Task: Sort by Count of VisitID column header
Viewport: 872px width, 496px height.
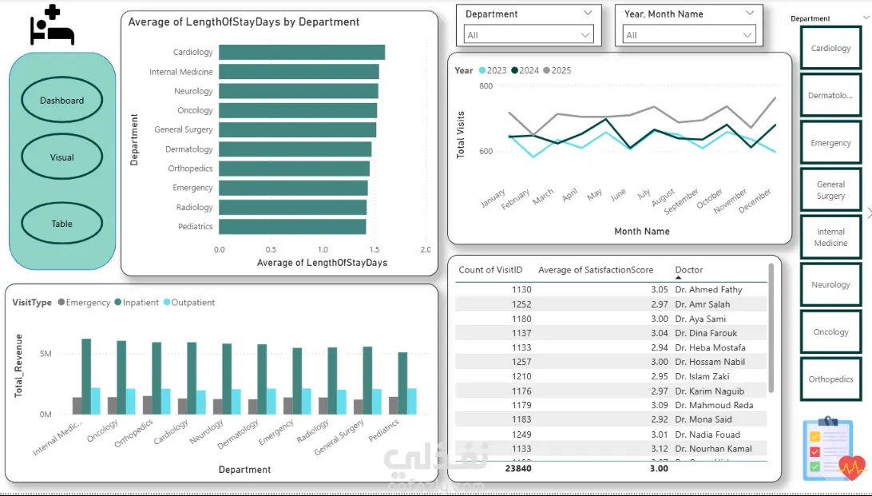Action: (490, 270)
